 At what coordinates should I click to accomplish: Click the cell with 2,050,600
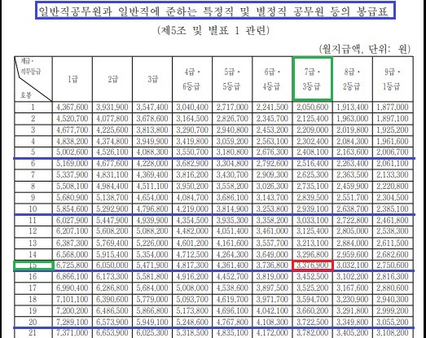(313, 108)
